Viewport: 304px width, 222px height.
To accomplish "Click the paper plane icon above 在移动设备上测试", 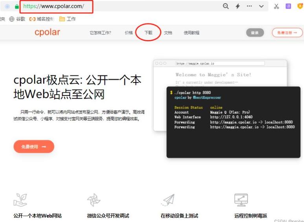I will (168, 200).
